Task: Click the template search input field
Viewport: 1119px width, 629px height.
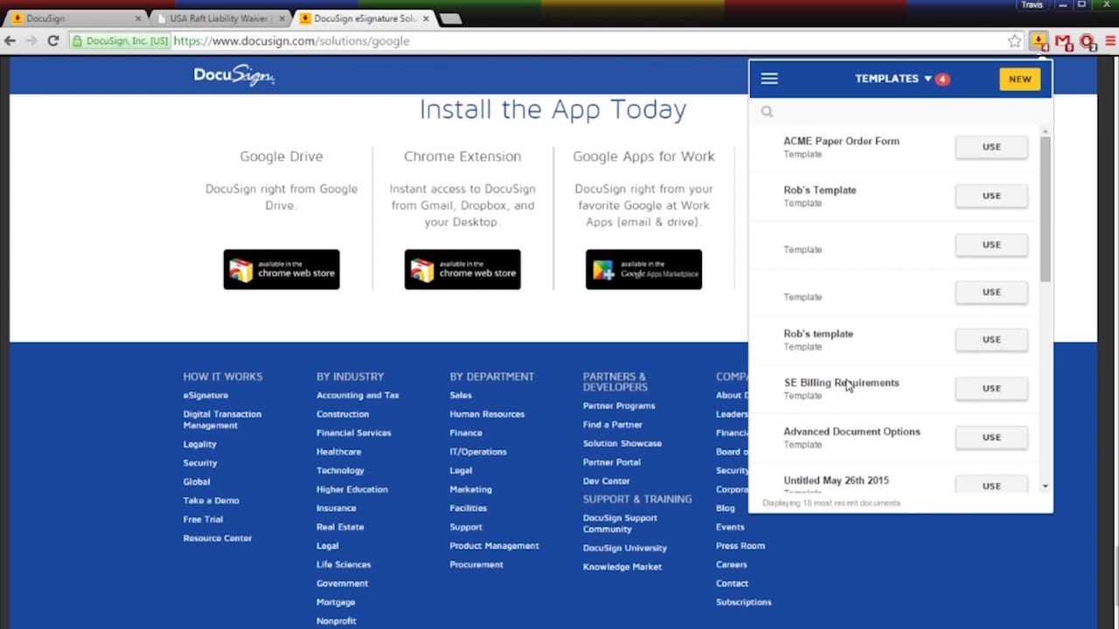Action: point(900,112)
